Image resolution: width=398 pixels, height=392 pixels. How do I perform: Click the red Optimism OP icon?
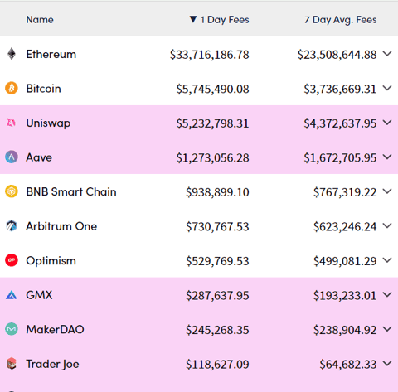click(x=12, y=260)
